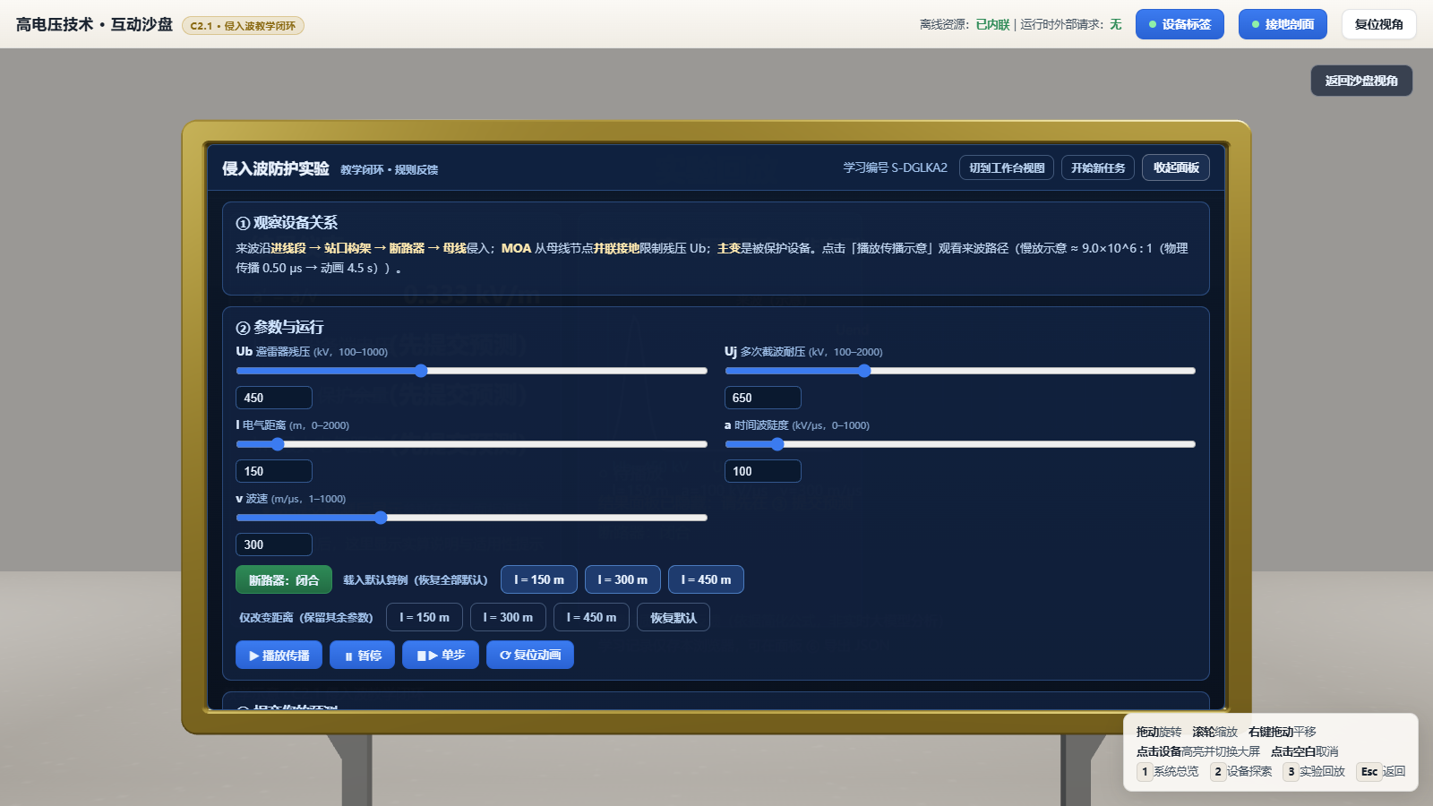Click the 已内联 offline resource status
The height and width of the screenshot is (806, 1433).
pos(992,24)
